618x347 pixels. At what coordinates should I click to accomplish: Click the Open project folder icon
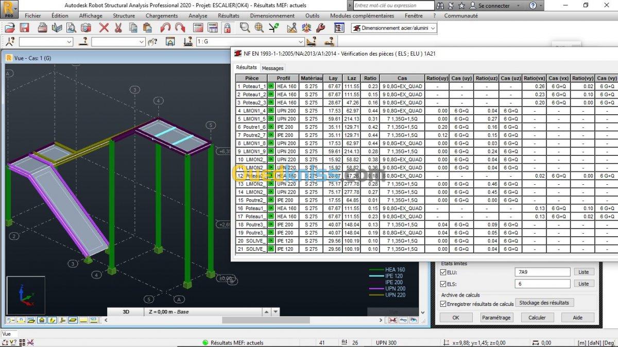point(10,28)
